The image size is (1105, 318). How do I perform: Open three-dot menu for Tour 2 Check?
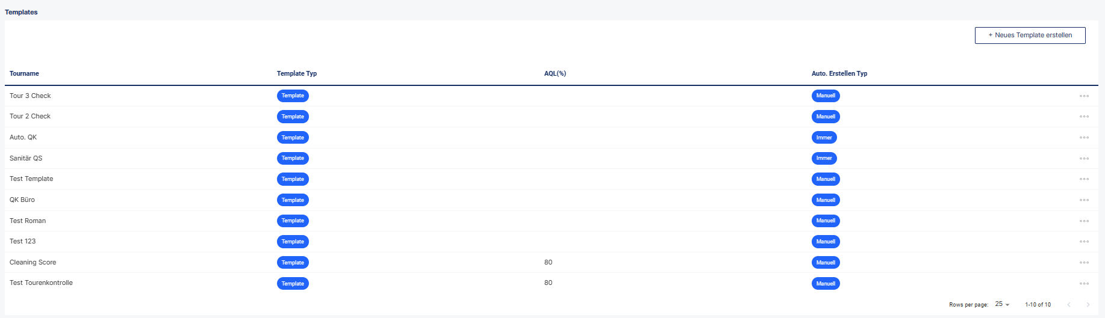point(1084,117)
